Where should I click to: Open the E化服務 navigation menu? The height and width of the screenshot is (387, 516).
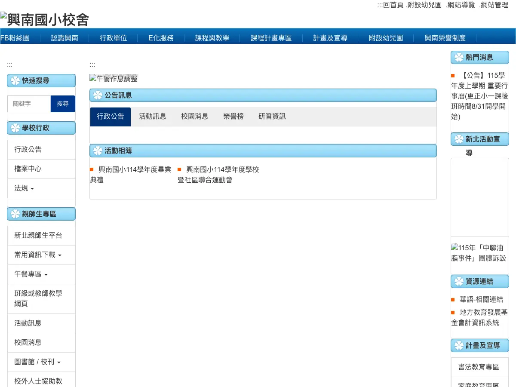(x=161, y=38)
